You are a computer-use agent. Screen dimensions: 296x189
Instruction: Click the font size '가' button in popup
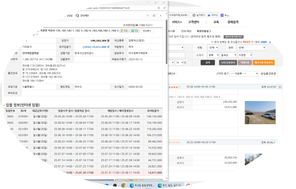point(148,16)
